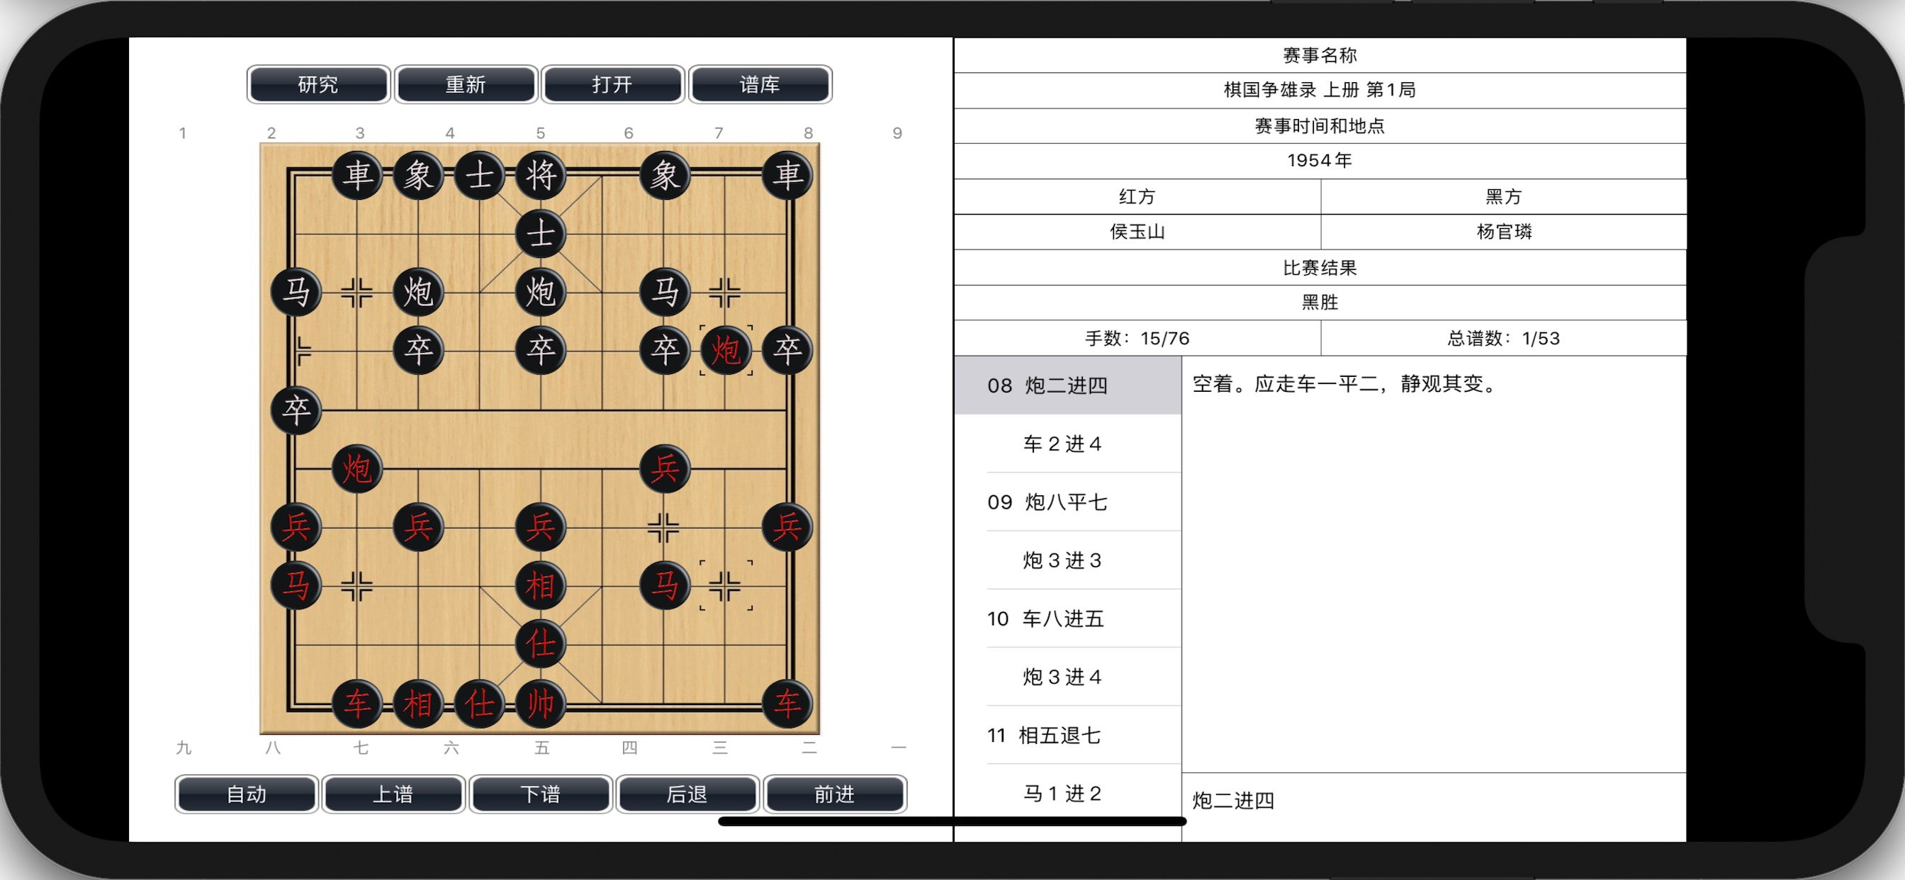Select the black 卒 on left edge

[296, 410]
